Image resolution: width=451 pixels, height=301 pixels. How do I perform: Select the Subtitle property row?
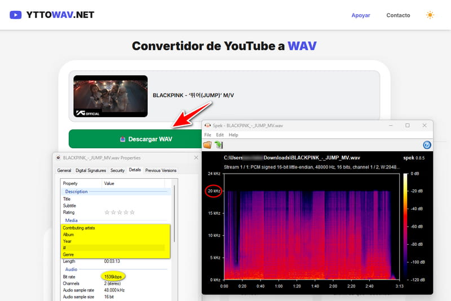point(116,206)
